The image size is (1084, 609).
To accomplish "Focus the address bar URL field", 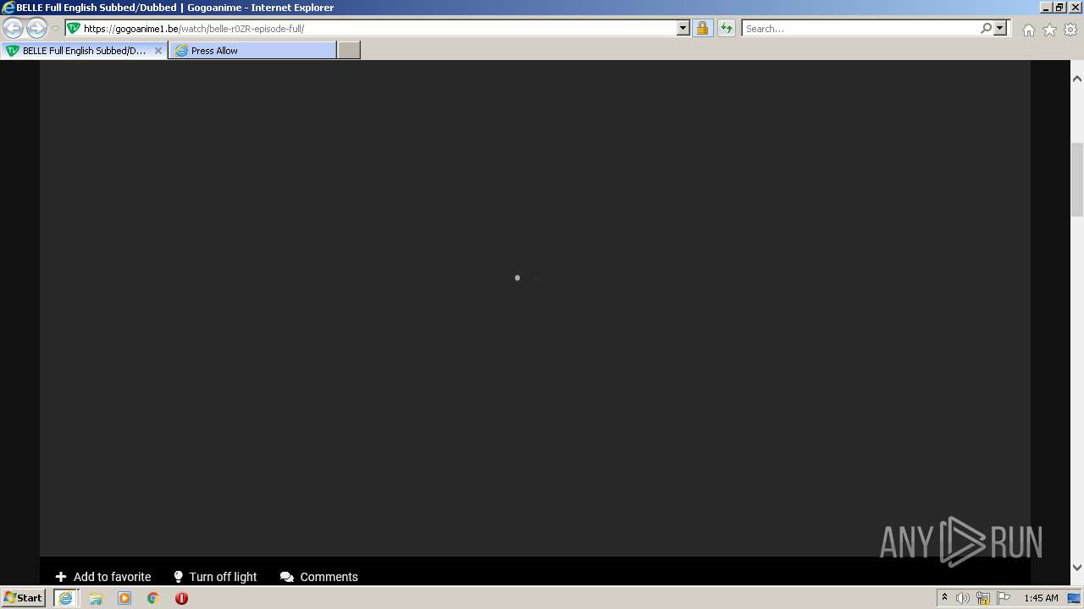I will click(x=379, y=28).
